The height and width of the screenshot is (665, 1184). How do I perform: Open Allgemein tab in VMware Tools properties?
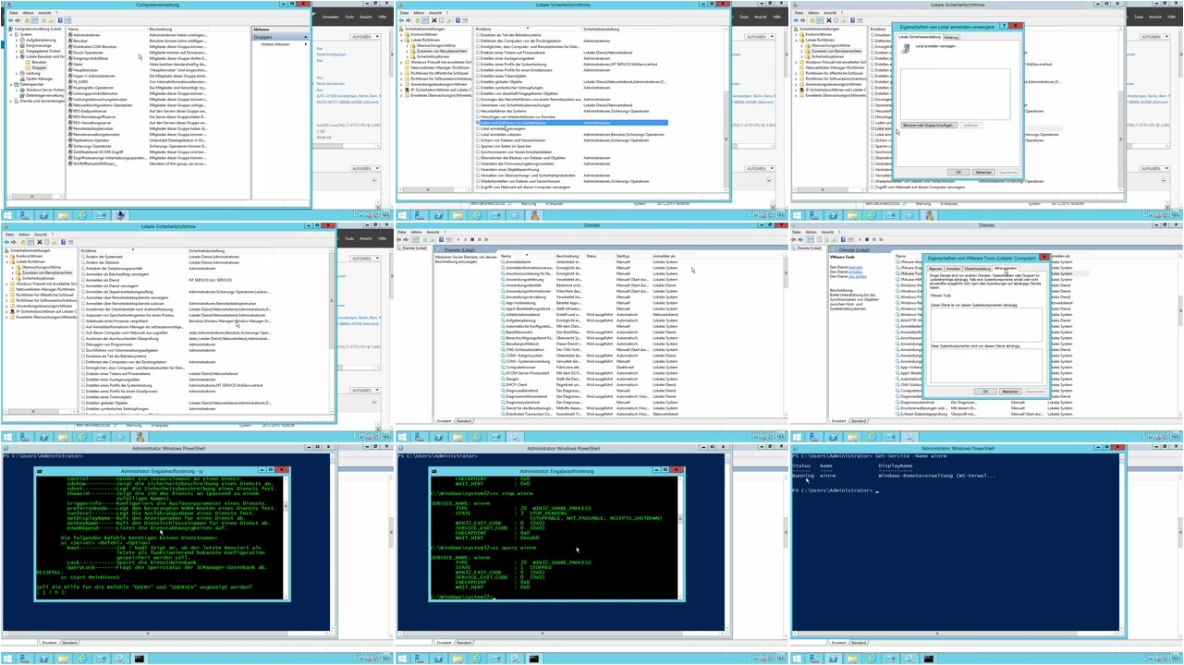click(x=935, y=269)
